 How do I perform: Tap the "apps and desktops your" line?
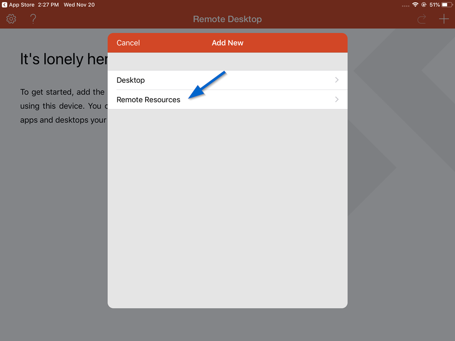[x=63, y=120]
